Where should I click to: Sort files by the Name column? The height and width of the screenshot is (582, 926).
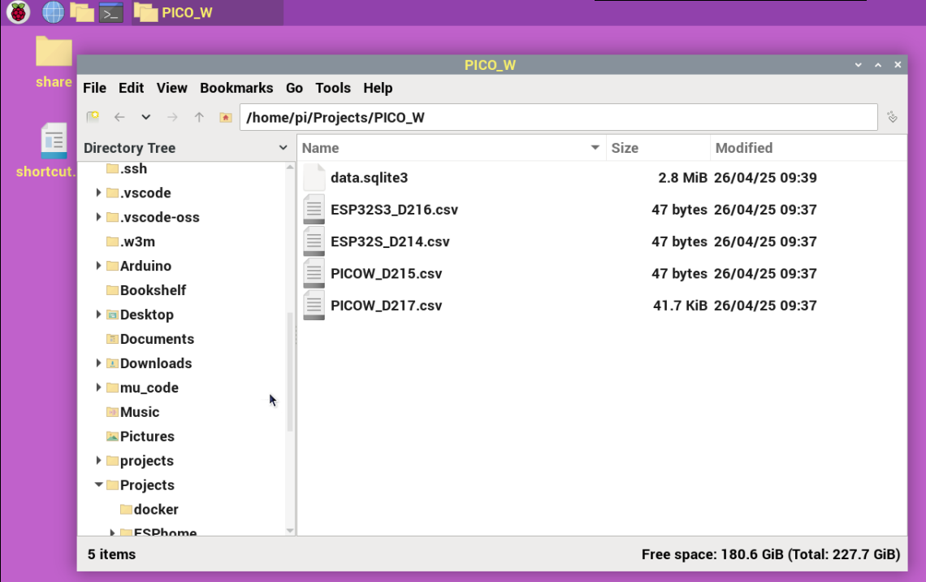point(451,148)
